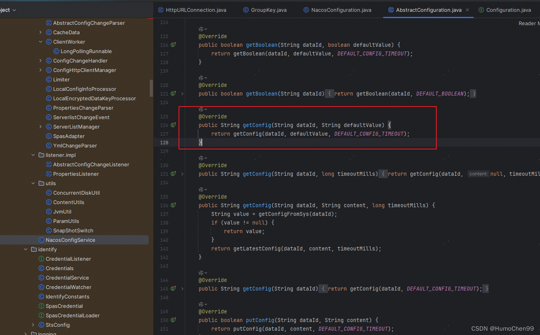Image resolution: width=540 pixels, height=335 pixels.
Task: Select JvmUtil in the project tree
Action: pyautogui.click(x=62, y=212)
